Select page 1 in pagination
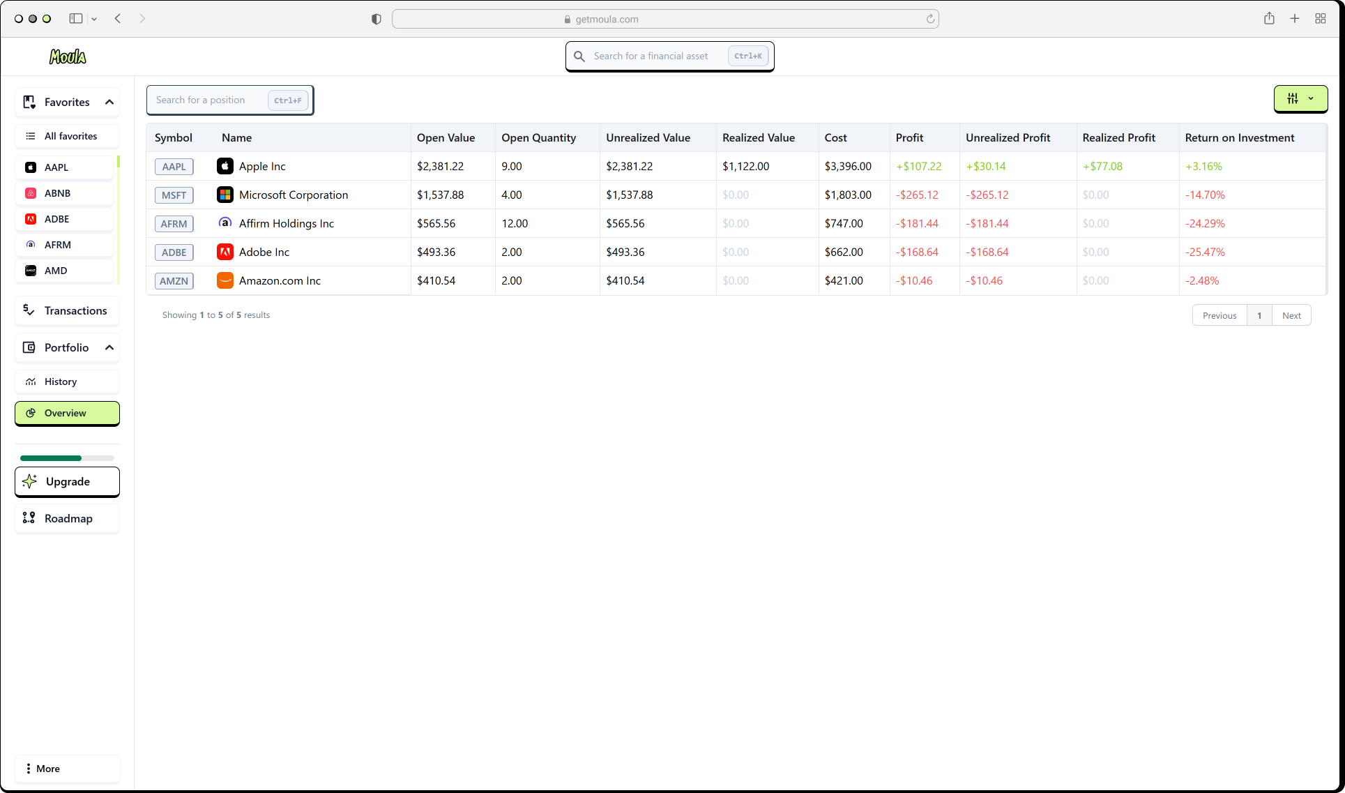1345x793 pixels. tap(1259, 315)
